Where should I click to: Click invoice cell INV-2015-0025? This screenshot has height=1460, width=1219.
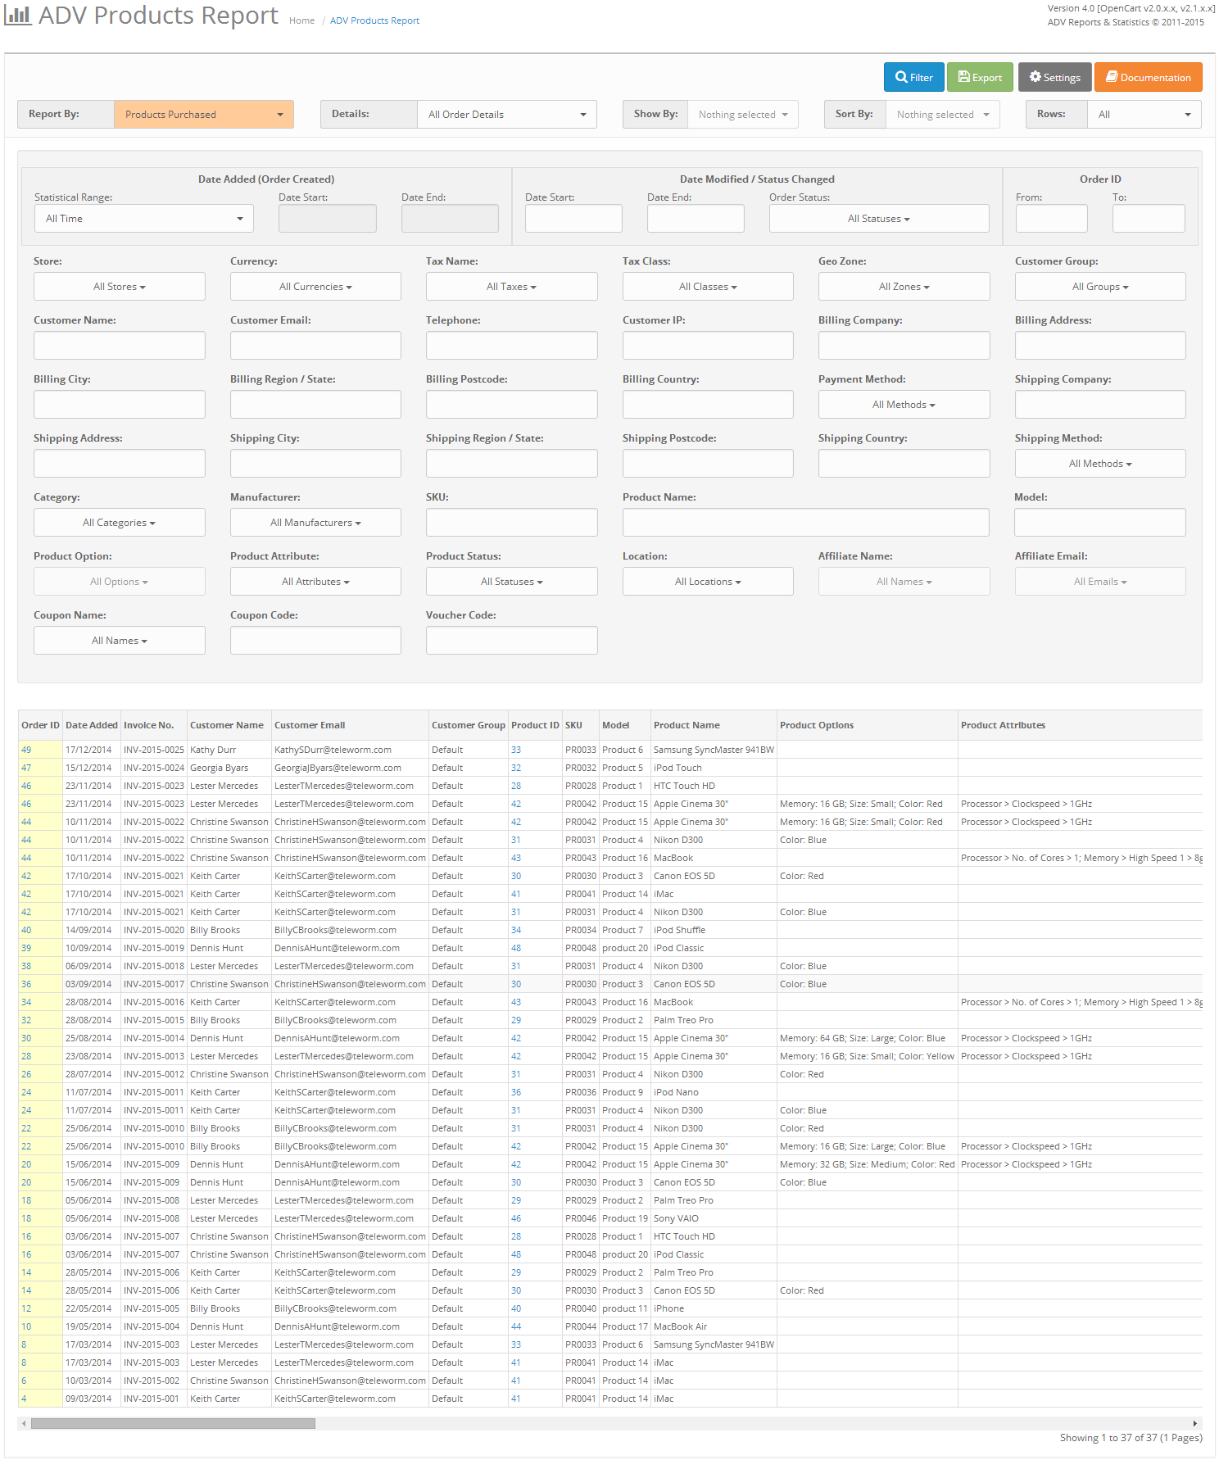click(154, 750)
